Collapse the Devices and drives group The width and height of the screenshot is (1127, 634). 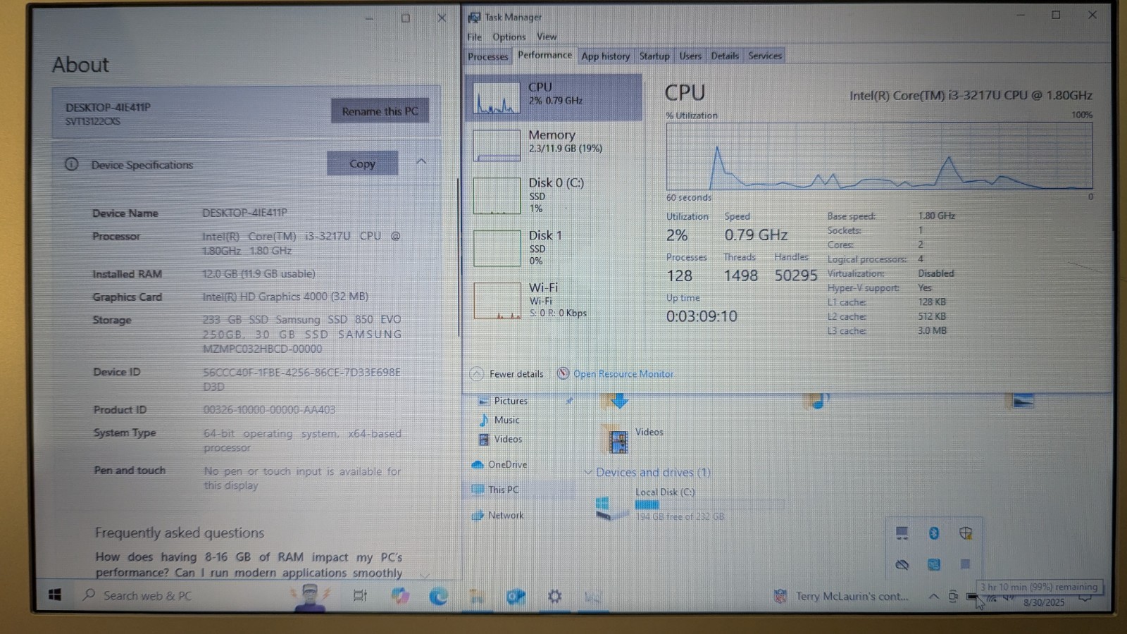tap(588, 472)
